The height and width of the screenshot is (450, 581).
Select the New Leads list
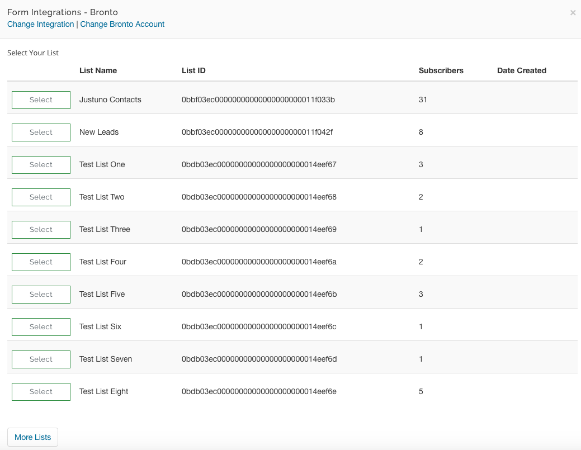point(41,132)
